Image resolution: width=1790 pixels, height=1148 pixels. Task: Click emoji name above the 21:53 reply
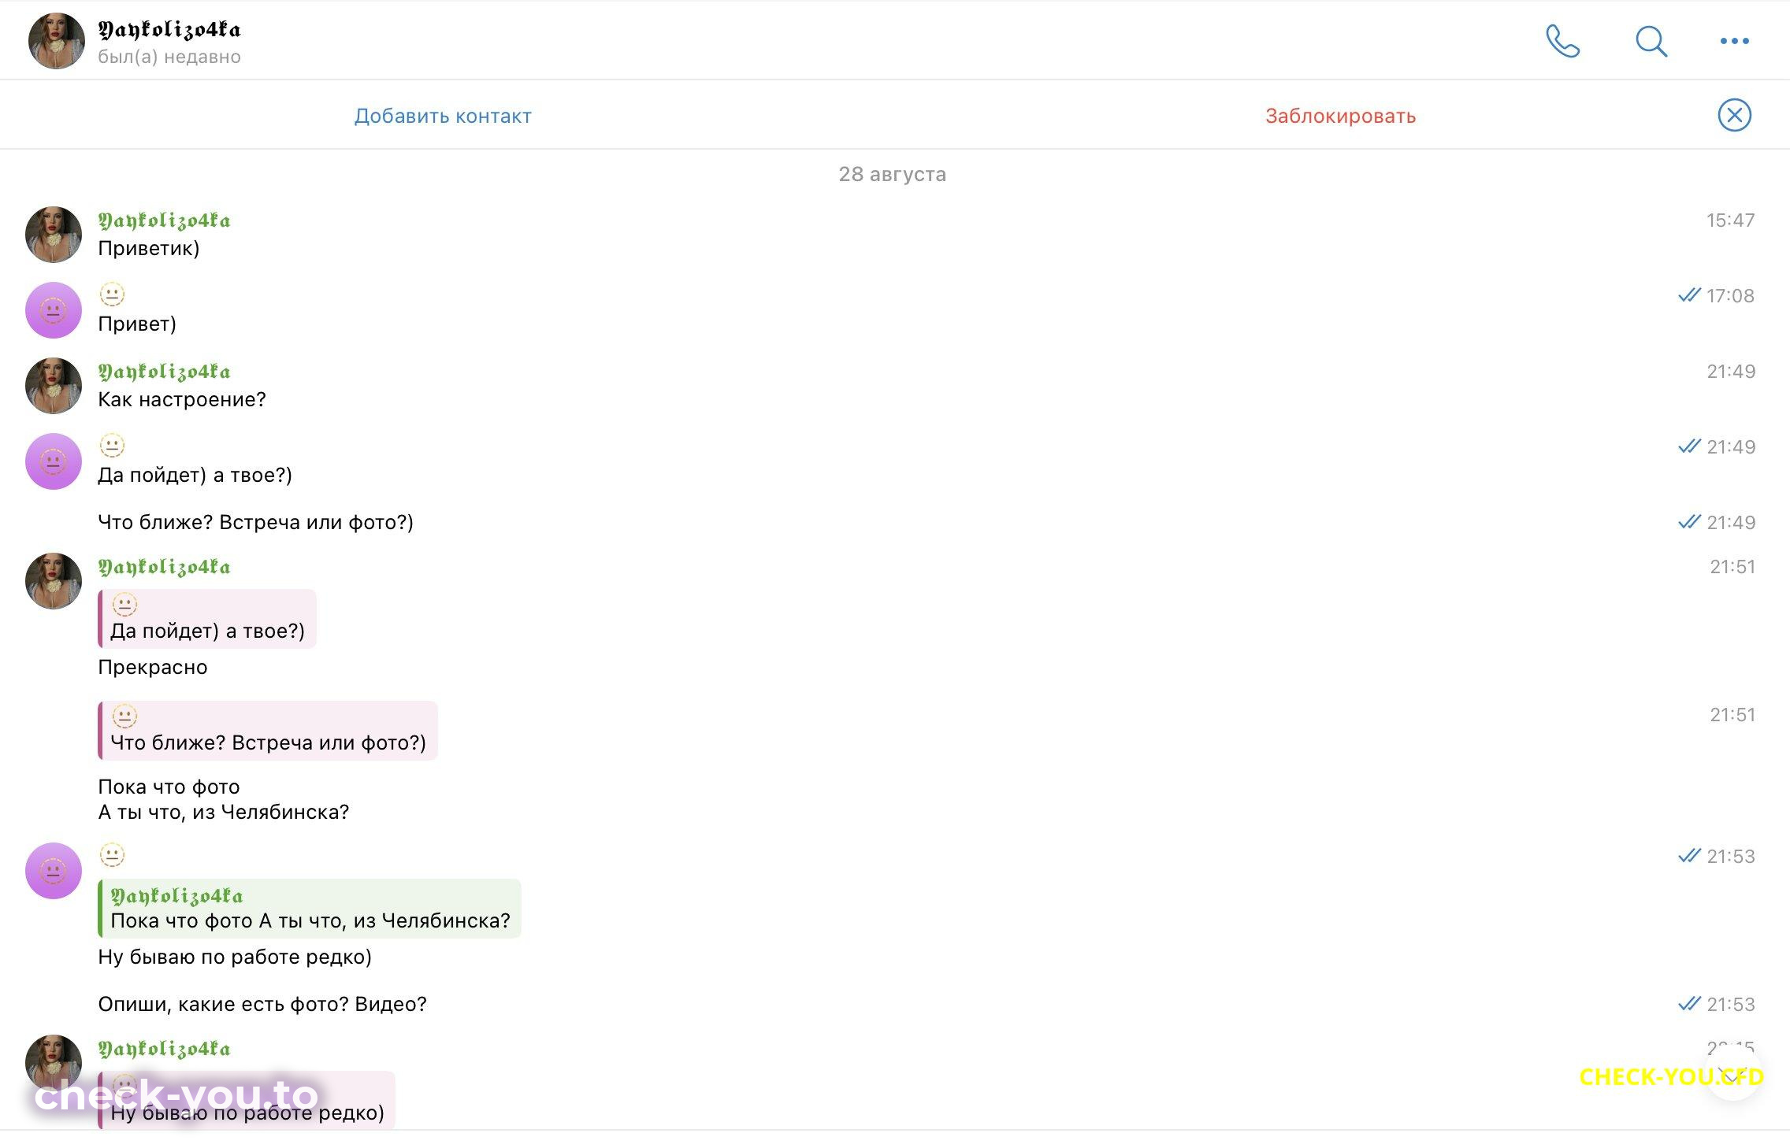pos(112,854)
